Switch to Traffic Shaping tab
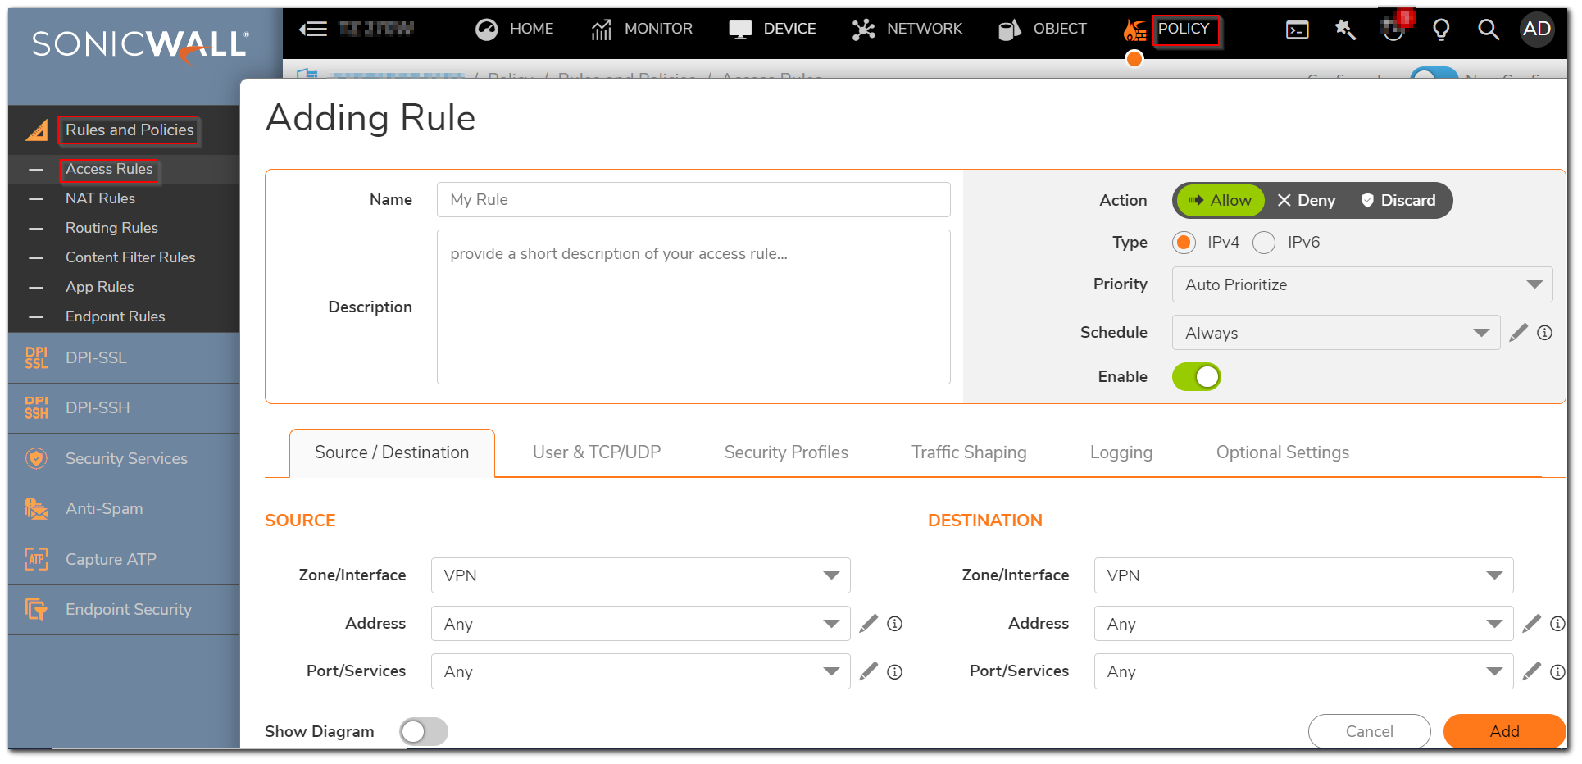Image resolution: width=1582 pixels, height=764 pixels. point(969,452)
